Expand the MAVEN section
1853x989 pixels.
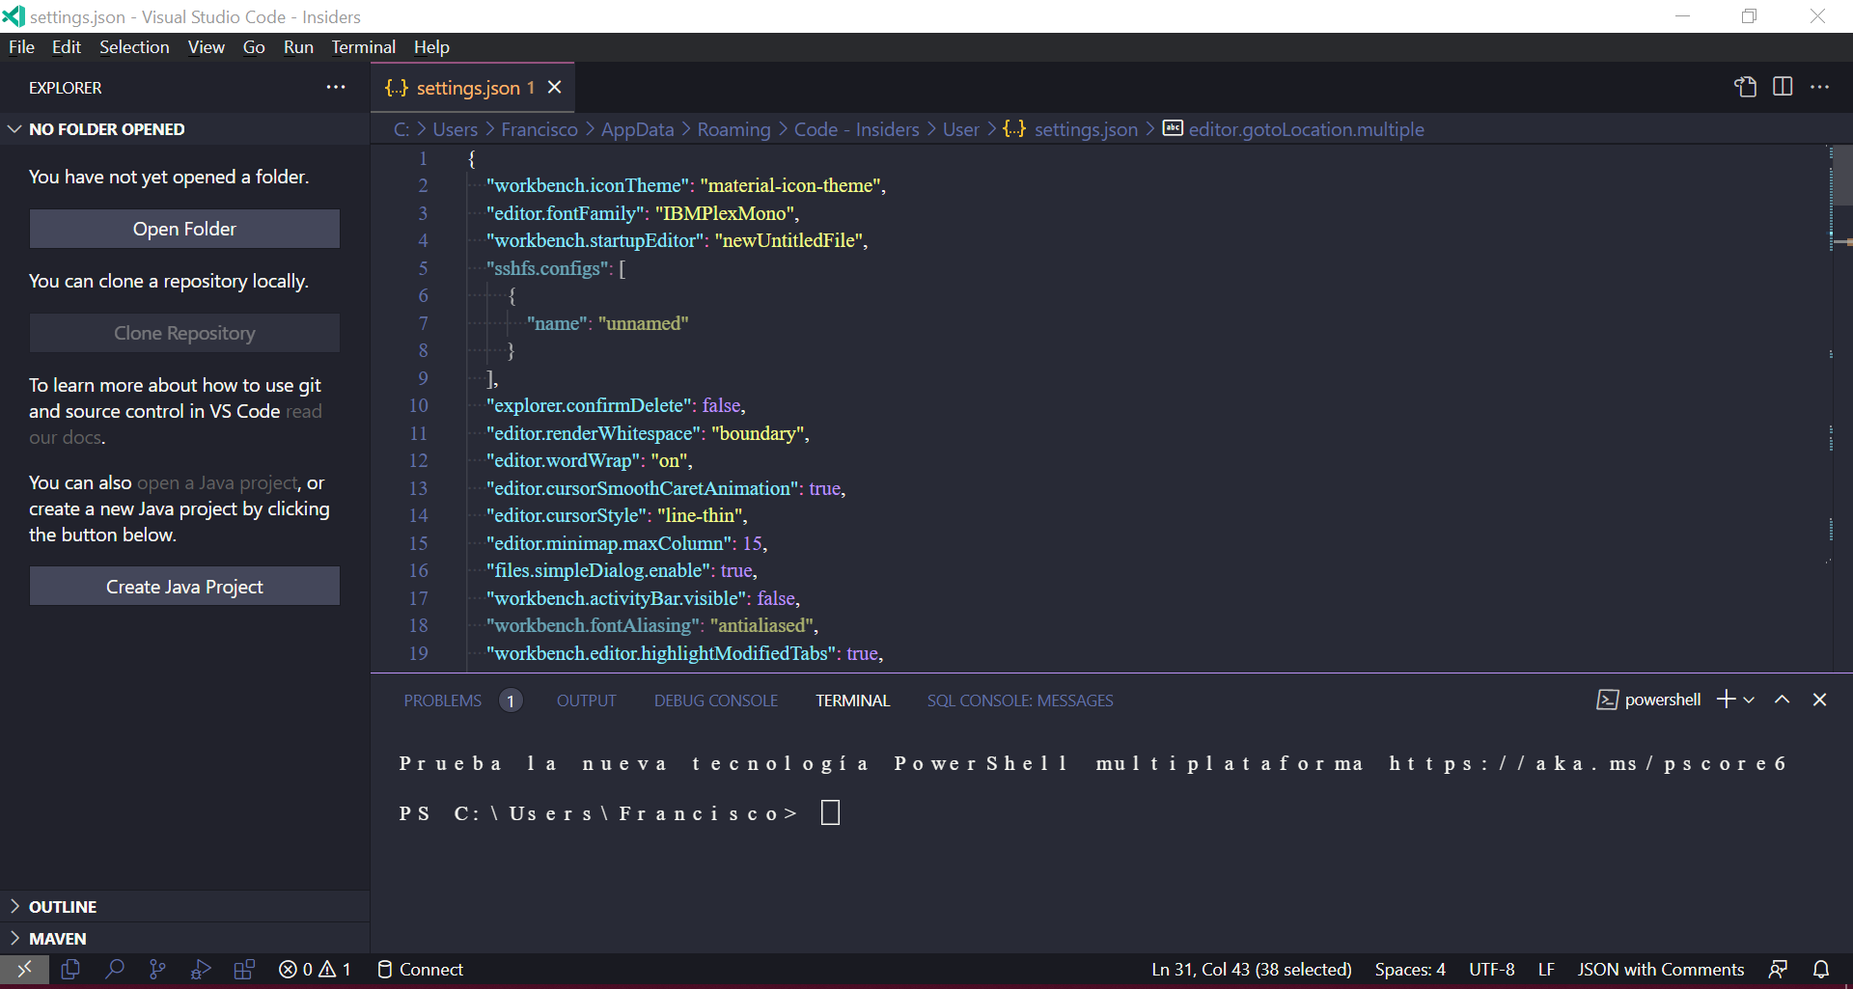[58, 938]
